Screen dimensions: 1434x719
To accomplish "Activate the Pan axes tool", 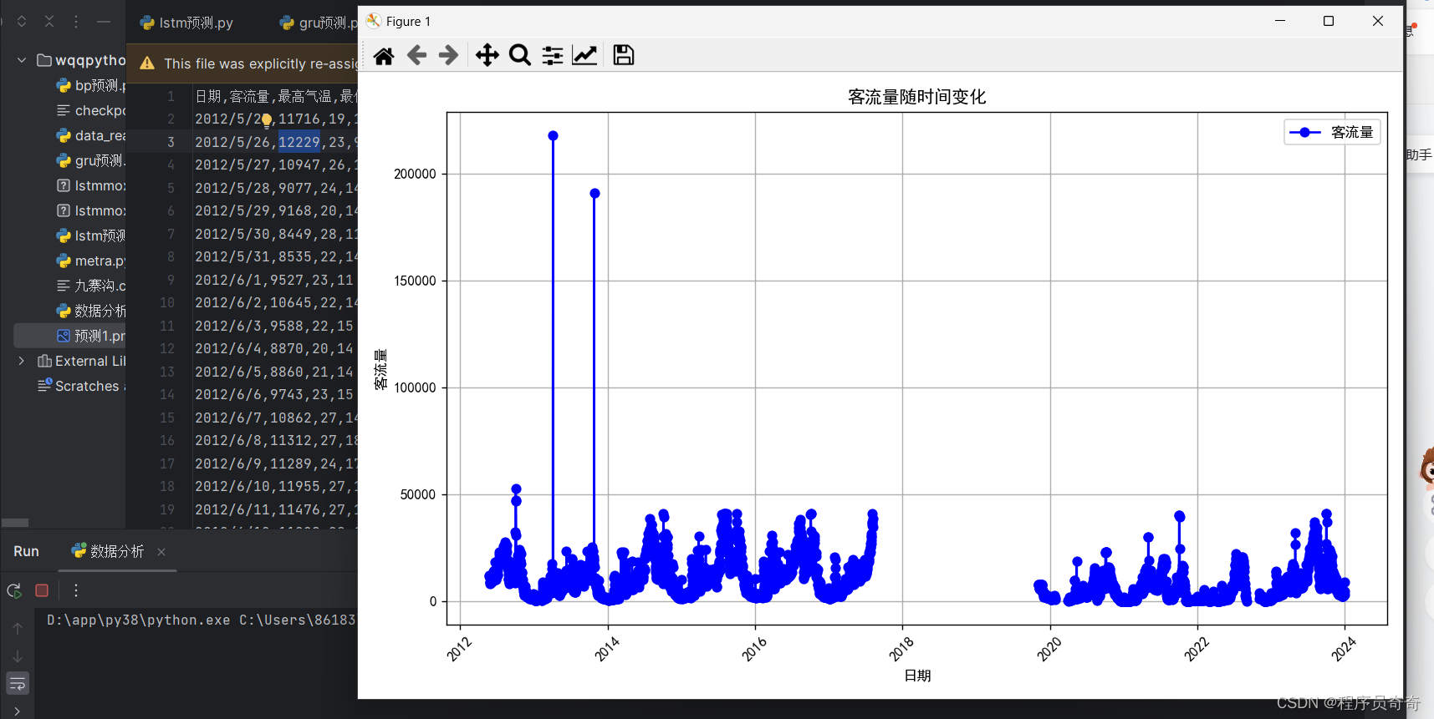I will [x=487, y=56].
